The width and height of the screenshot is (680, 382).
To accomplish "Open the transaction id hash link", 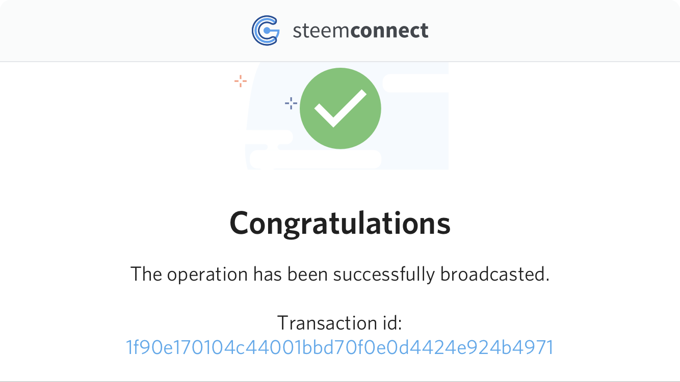I will 339,347.
